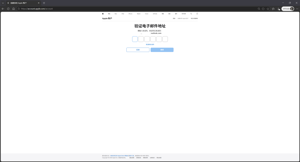Open the browser settings and more menu
The height and width of the screenshot is (162, 300).
[297, 9]
